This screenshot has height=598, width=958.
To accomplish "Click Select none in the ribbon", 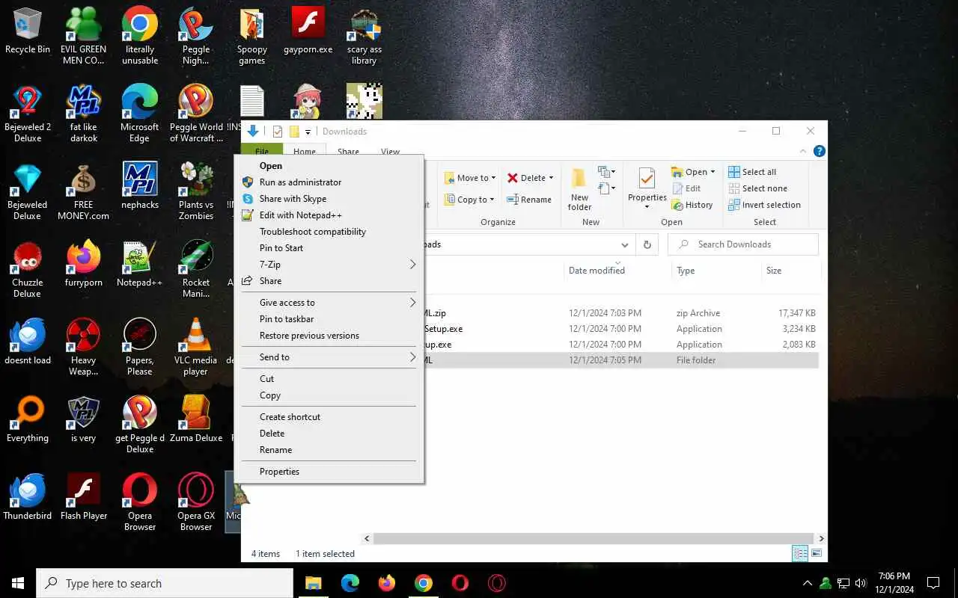I will click(757, 188).
